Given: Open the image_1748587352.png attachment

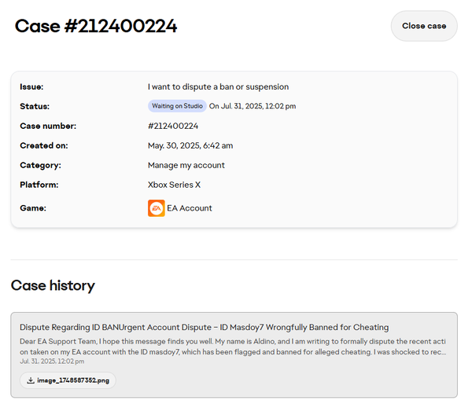Looking at the screenshot, I should coord(72,380).
